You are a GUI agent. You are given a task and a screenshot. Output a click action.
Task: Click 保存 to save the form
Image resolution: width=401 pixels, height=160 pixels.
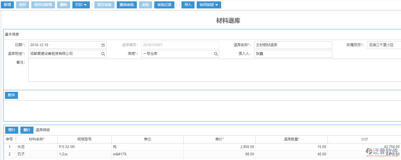tap(22, 5)
